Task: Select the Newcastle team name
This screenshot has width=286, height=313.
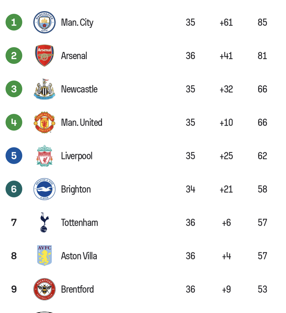Action: tap(79, 89)
